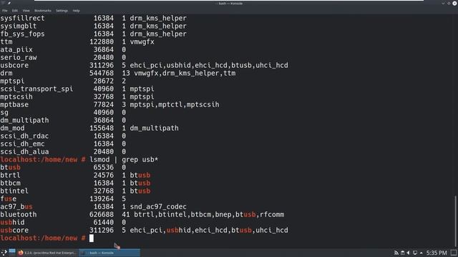The image size is (458, 257).
Task: Click the 'scsi_dh_alua' module name
Action: click(24, 152)
